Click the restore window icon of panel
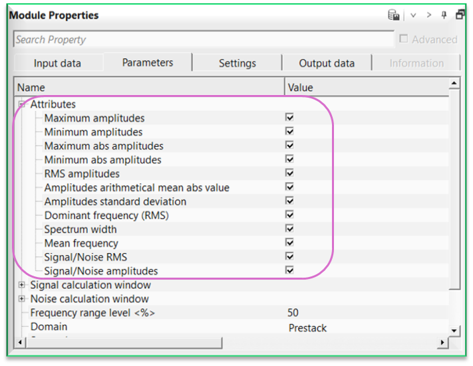 (460, 15)
